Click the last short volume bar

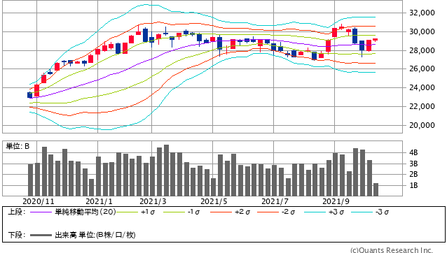pos(376,189)
